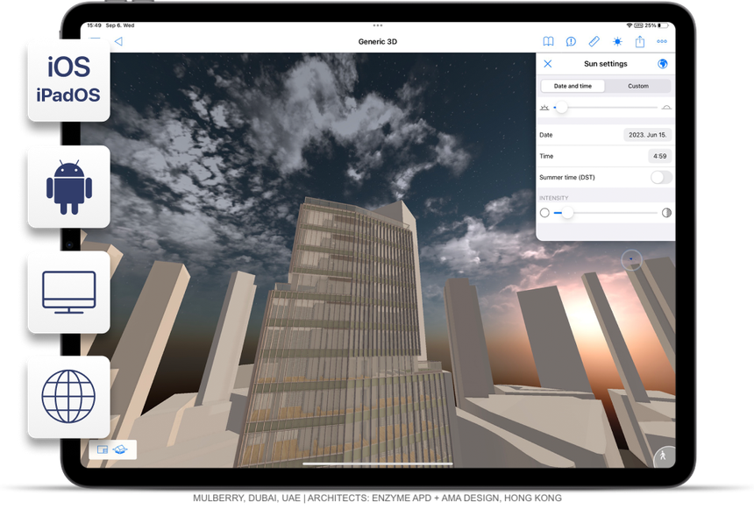
Task: Open the bookmarks book icon in toolbar
Action: pyautogui.click(x=548, y=41)
